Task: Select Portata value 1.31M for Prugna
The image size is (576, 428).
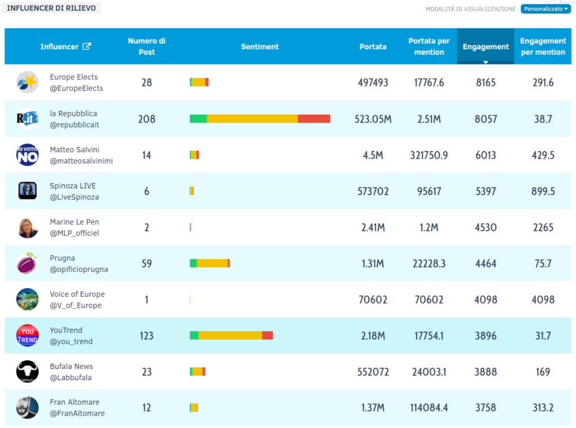Action: click(x=373, y=263)
